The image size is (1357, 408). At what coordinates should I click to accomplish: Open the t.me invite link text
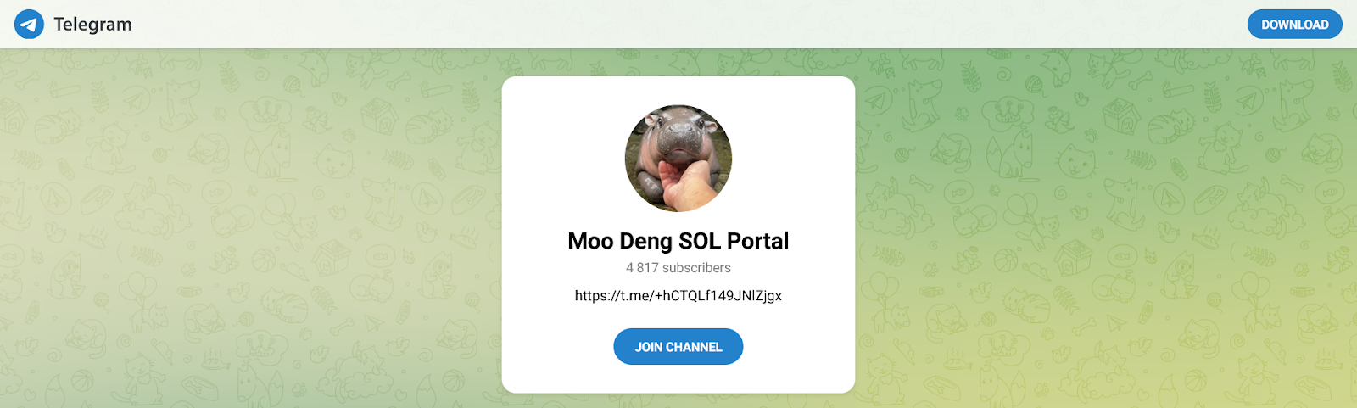click(x=678, y=295)
